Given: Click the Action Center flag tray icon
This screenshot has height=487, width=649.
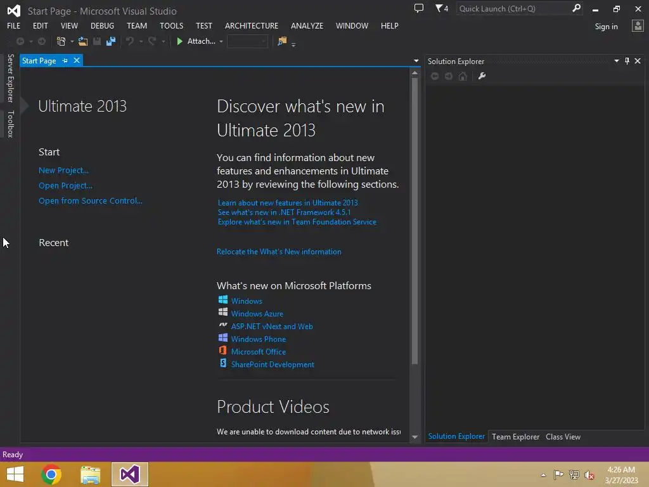Looking at the screenshot, I should click(x=558, y=474).
